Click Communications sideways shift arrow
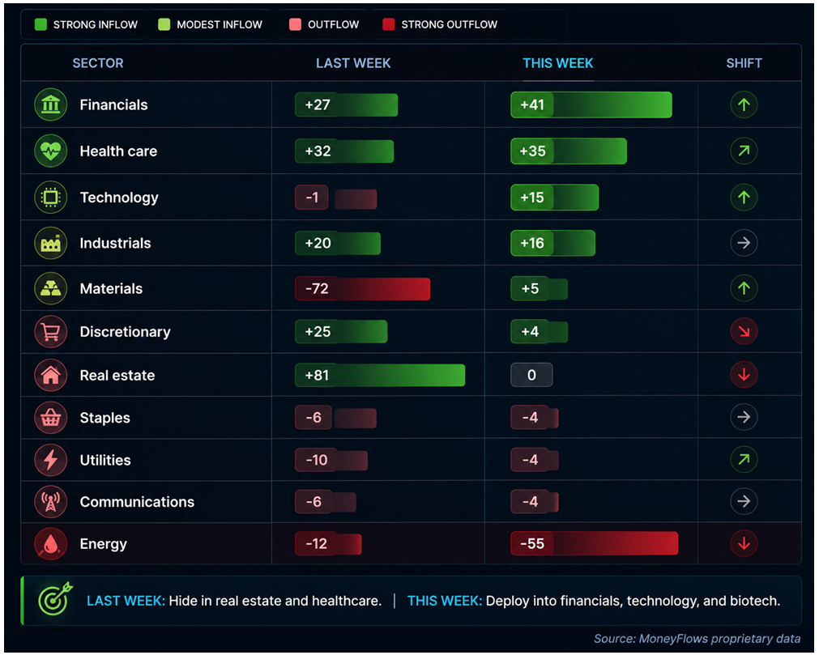819x655 pixels. click(x=744, y=501)
